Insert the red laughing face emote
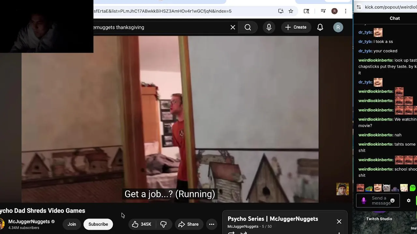Viewport: 417px width, 234px height. click(360, 188)
